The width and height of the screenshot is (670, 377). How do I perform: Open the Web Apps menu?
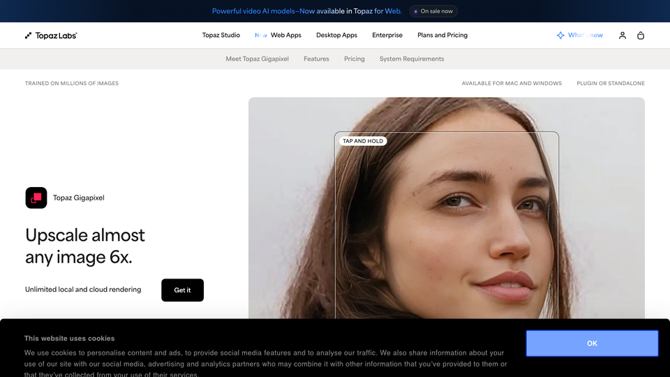click(x=286, y=36)
